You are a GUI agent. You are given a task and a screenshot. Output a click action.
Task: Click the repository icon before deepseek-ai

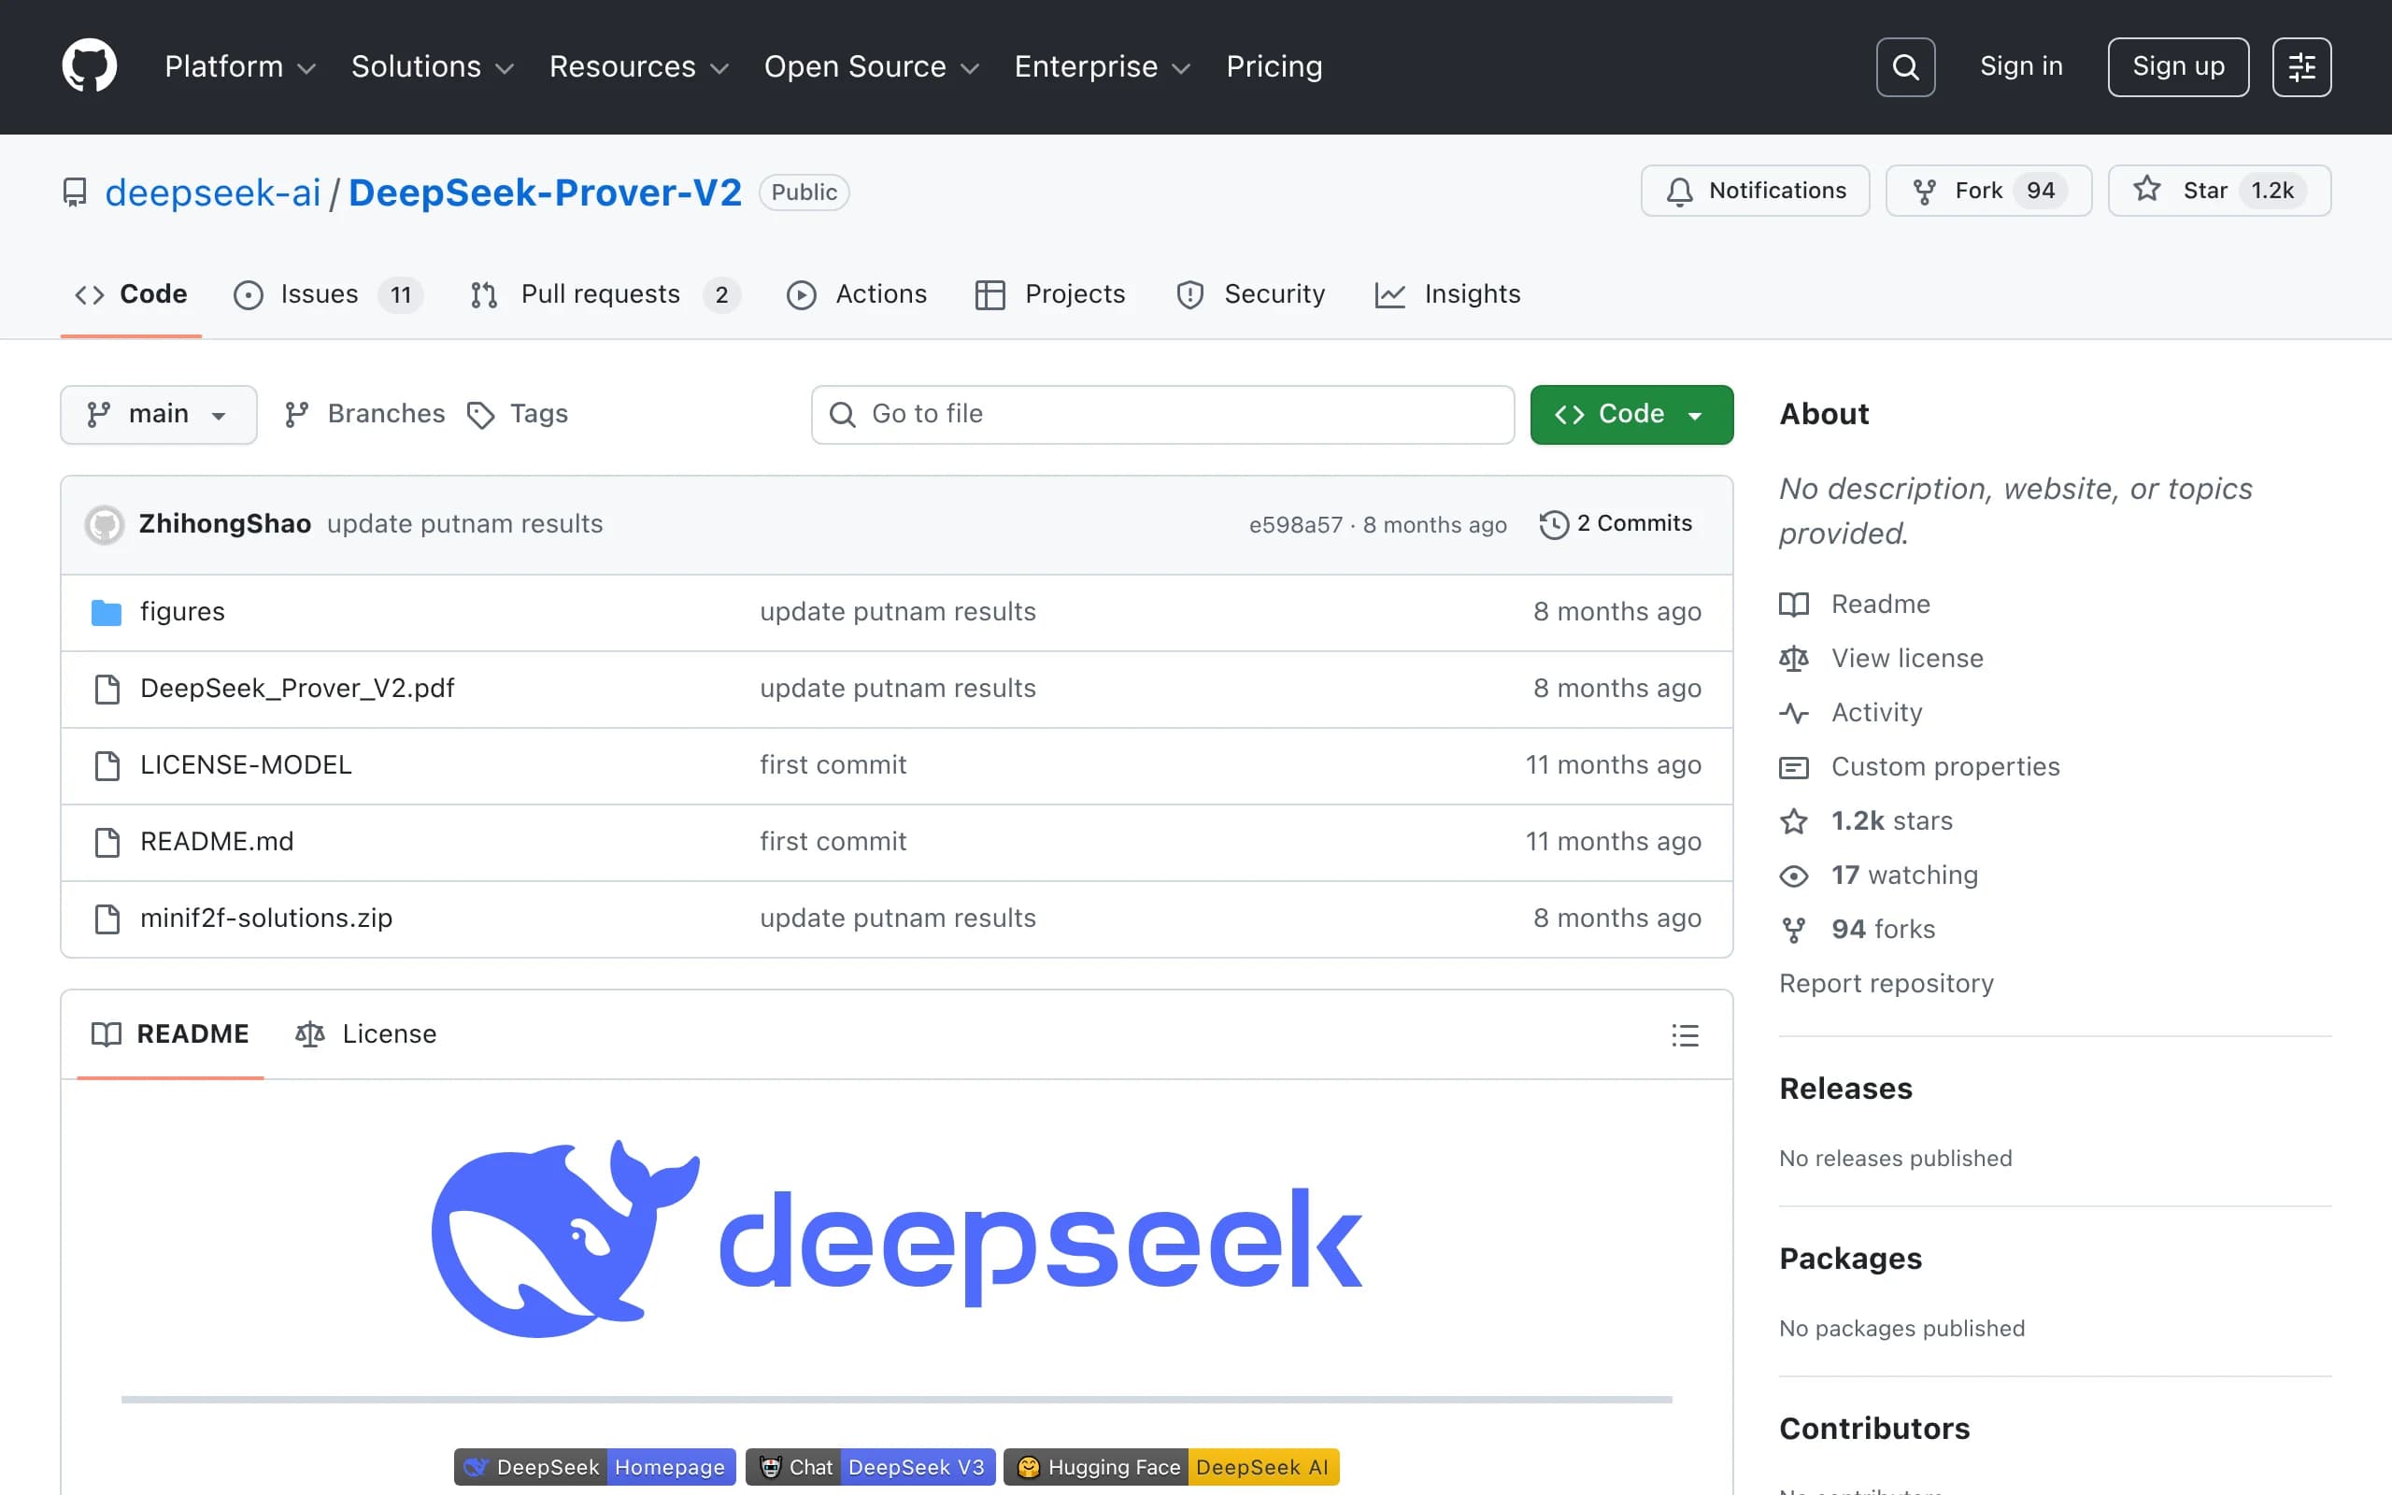[74, 192]
